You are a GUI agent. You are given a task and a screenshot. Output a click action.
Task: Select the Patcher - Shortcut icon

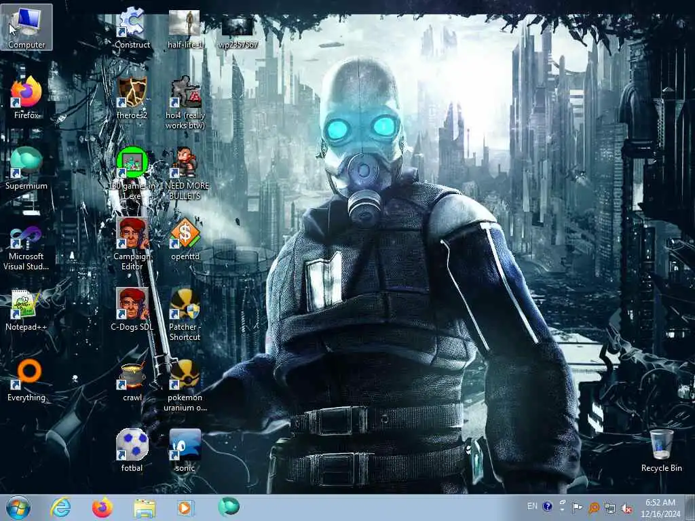(x=185, y=315)
